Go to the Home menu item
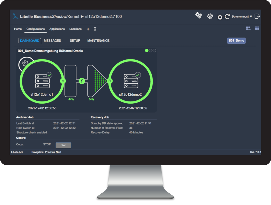 click(18, 29)
